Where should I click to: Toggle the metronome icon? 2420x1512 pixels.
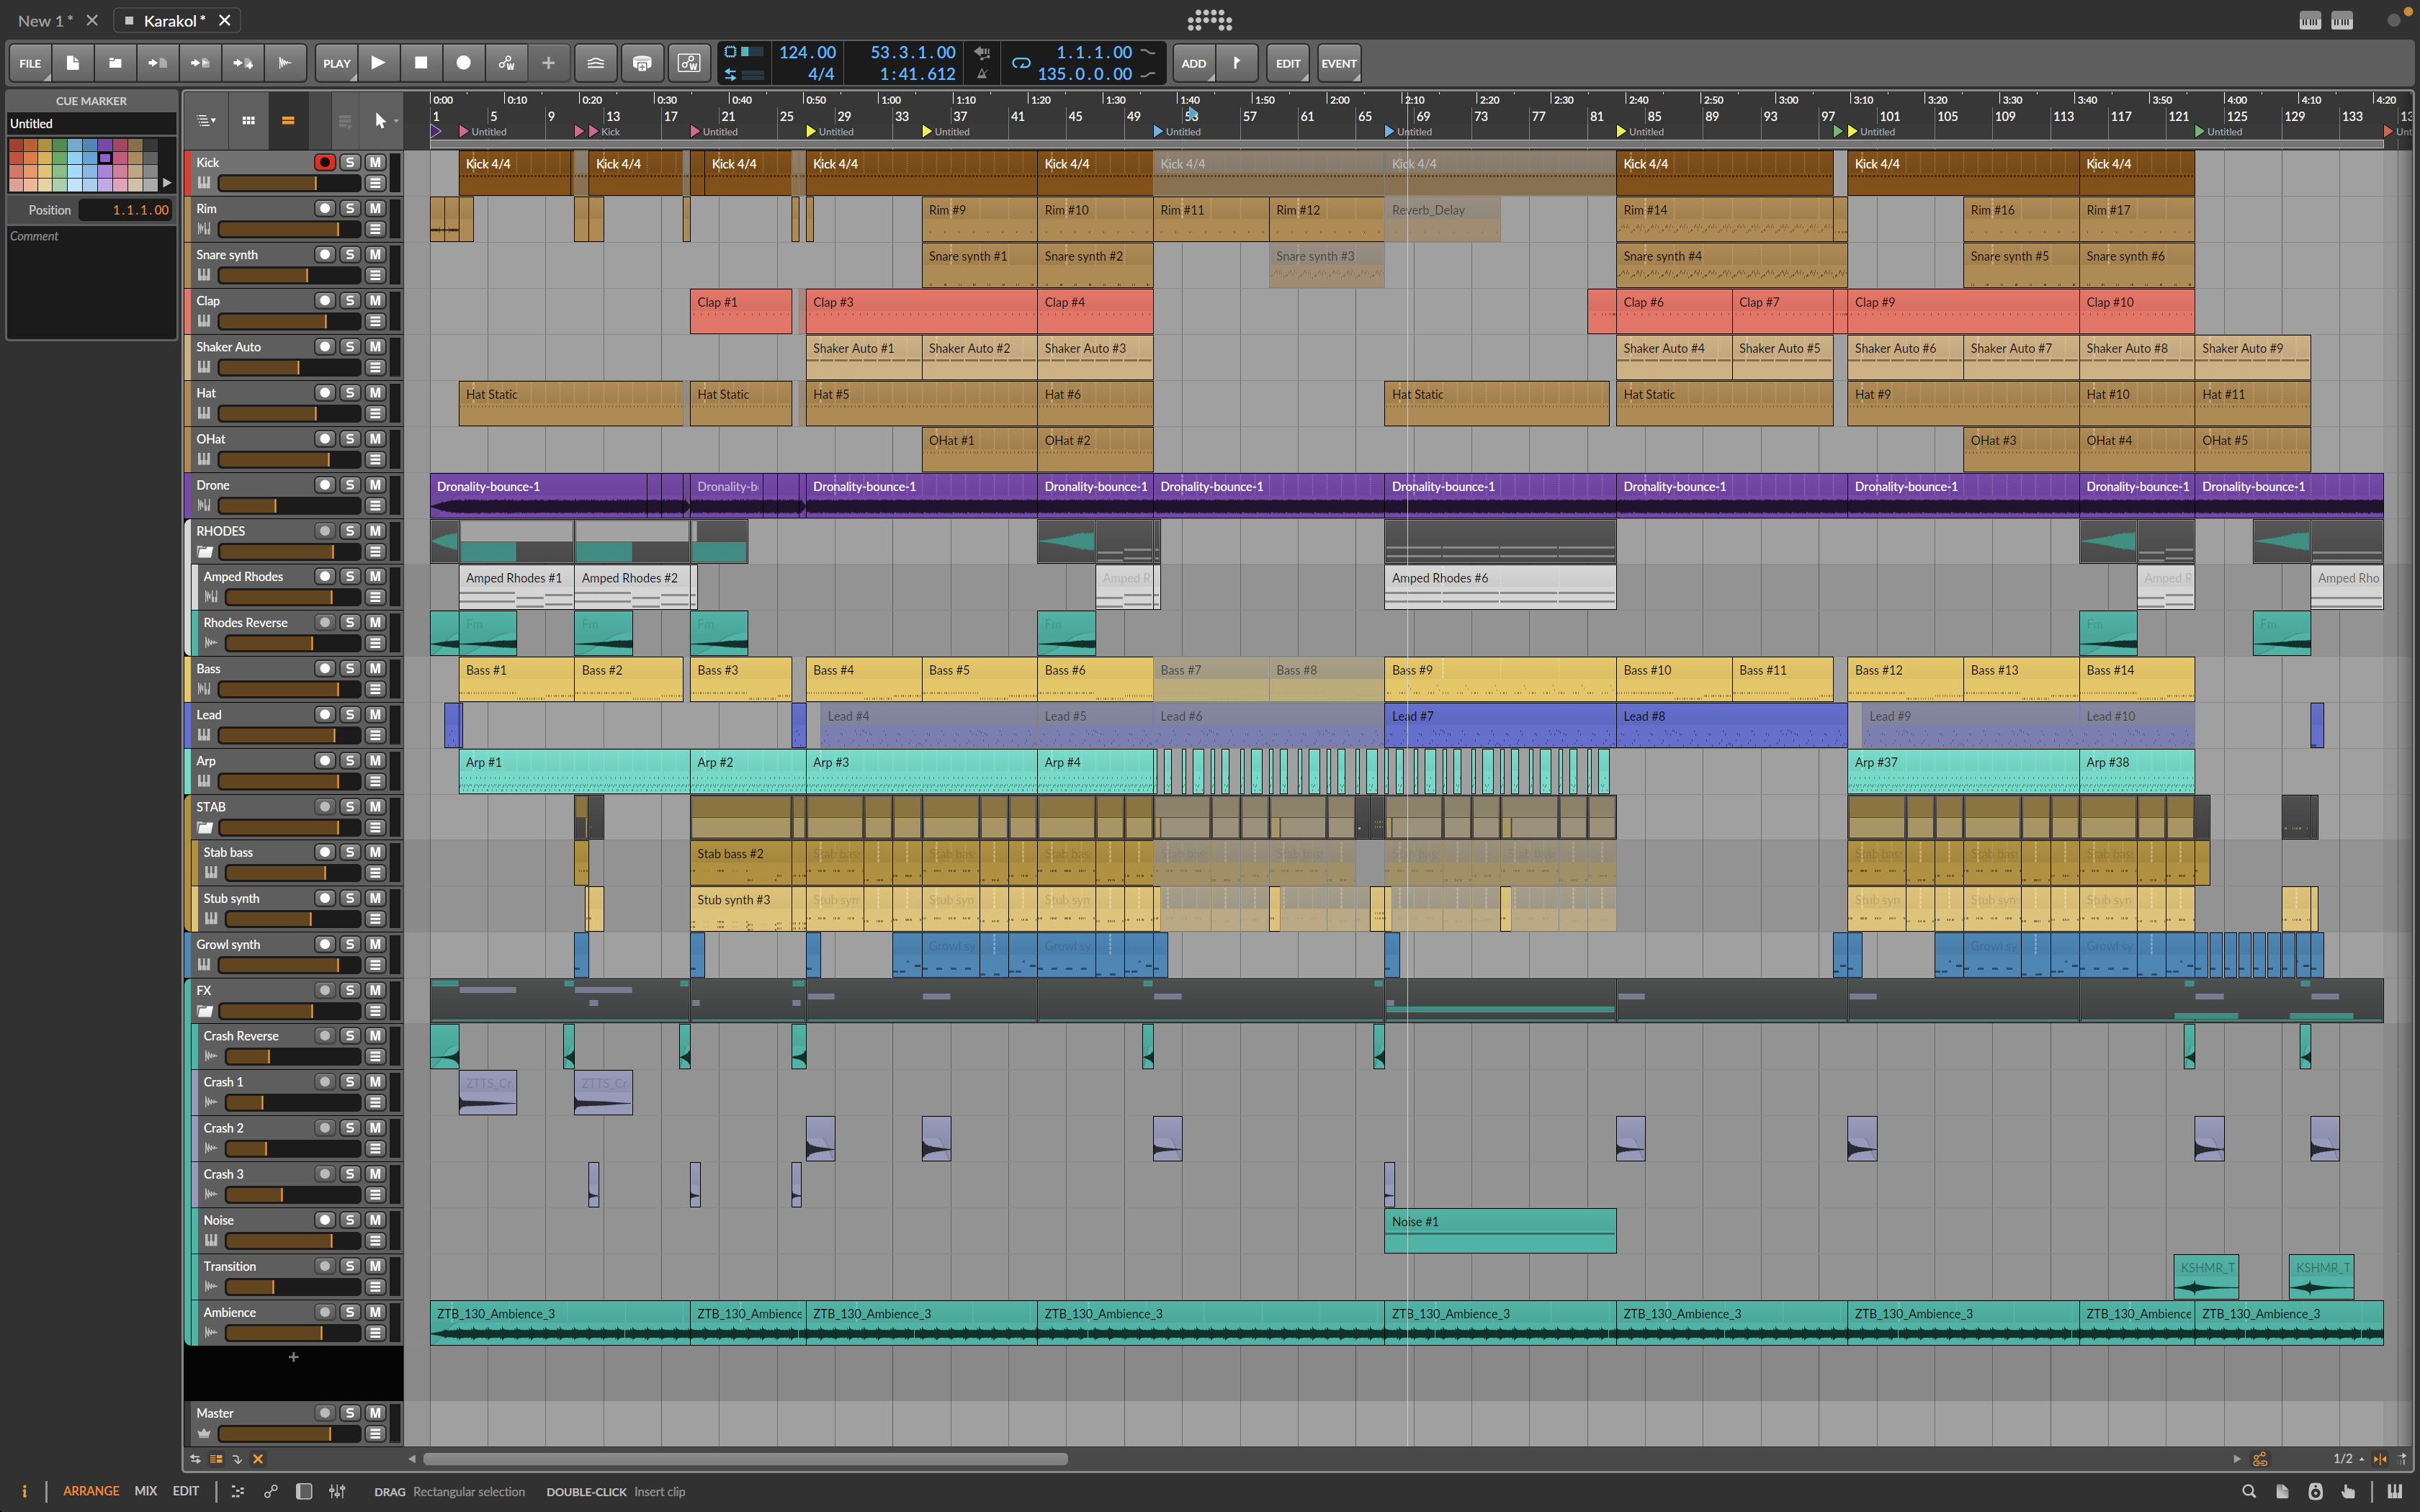tap(982, 74)
